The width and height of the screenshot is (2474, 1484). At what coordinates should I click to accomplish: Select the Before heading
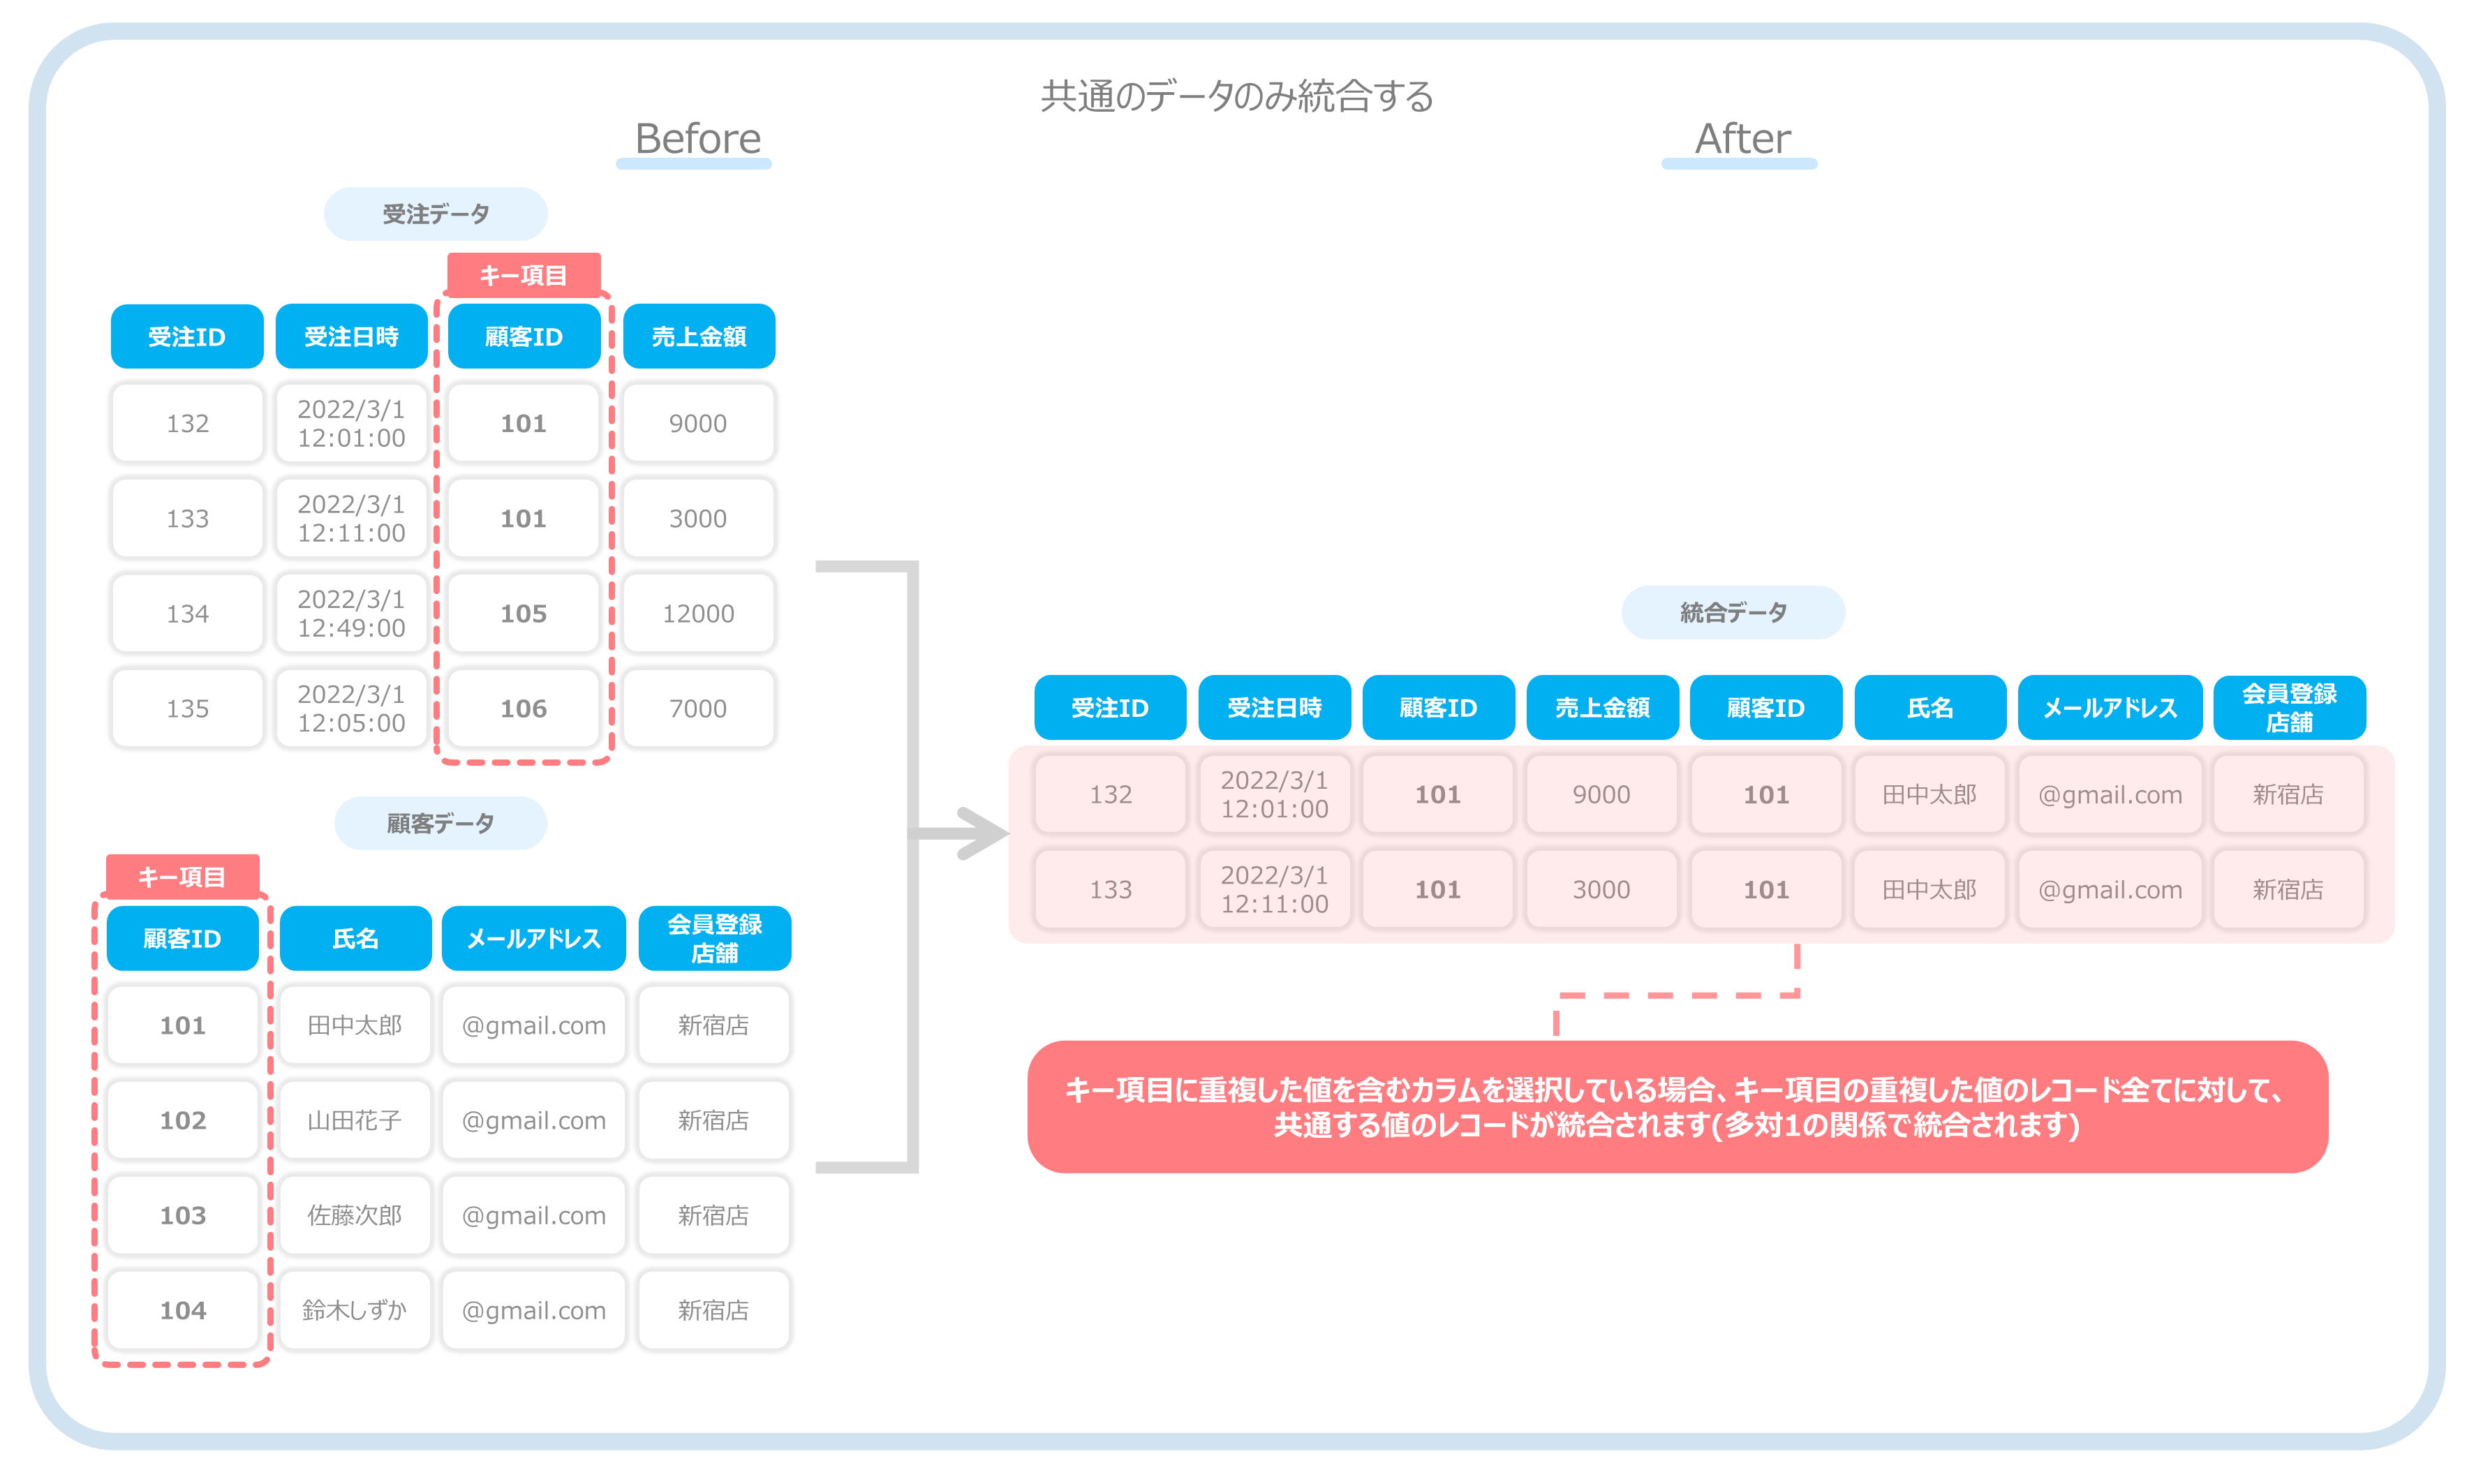pos(697,138)
